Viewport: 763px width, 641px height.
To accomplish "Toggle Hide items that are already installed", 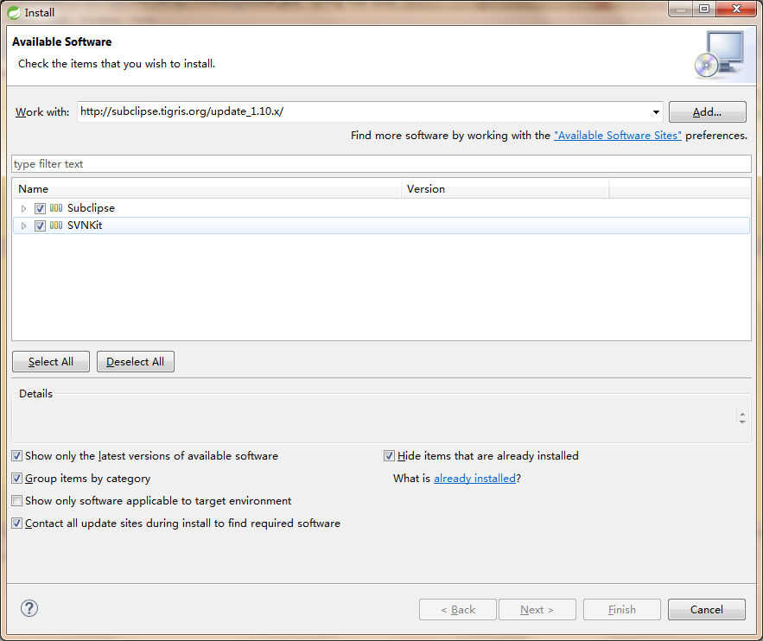I will pyautogui.click(x=389, y=456).
